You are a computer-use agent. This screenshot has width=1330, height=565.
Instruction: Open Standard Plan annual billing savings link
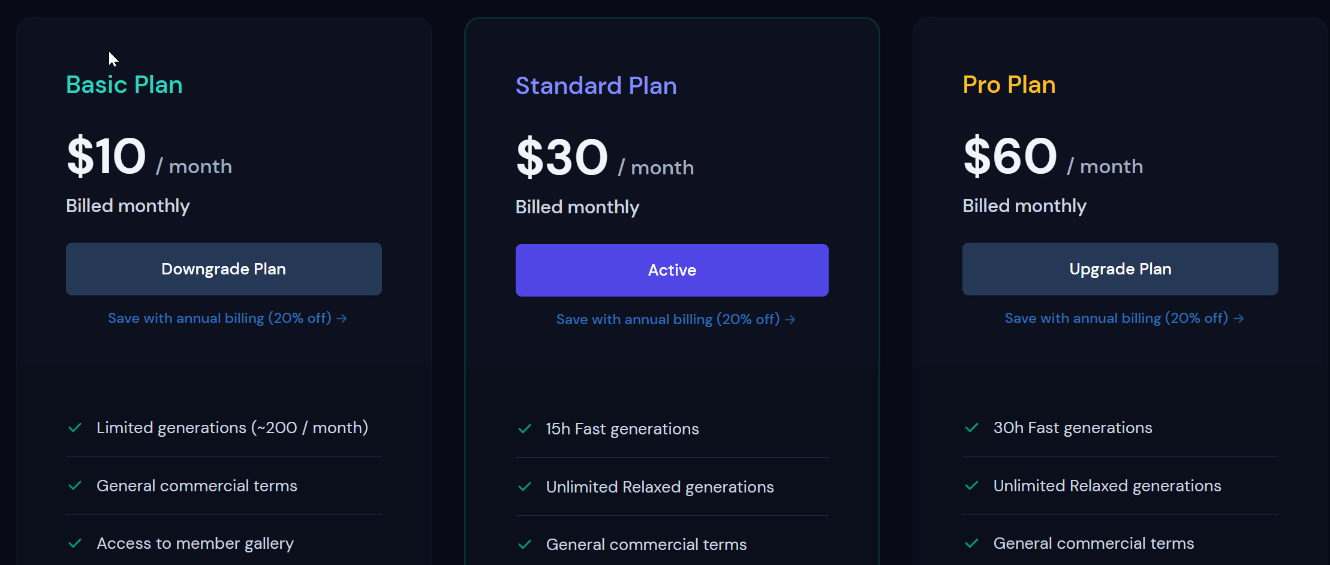tap(675, 319)
